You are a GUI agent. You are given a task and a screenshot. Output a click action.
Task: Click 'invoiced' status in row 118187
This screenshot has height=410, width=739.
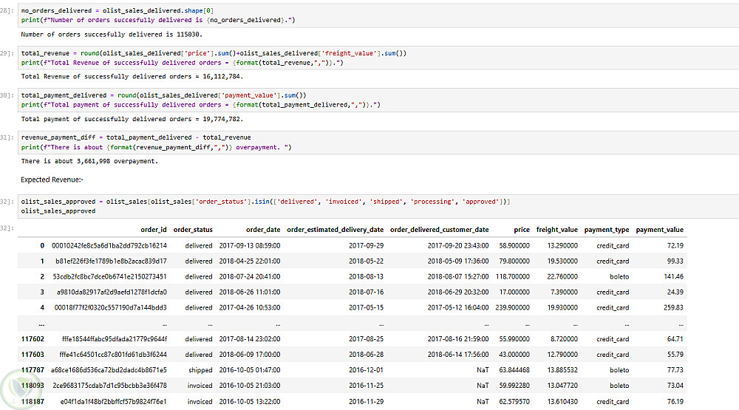click(200, 402)
